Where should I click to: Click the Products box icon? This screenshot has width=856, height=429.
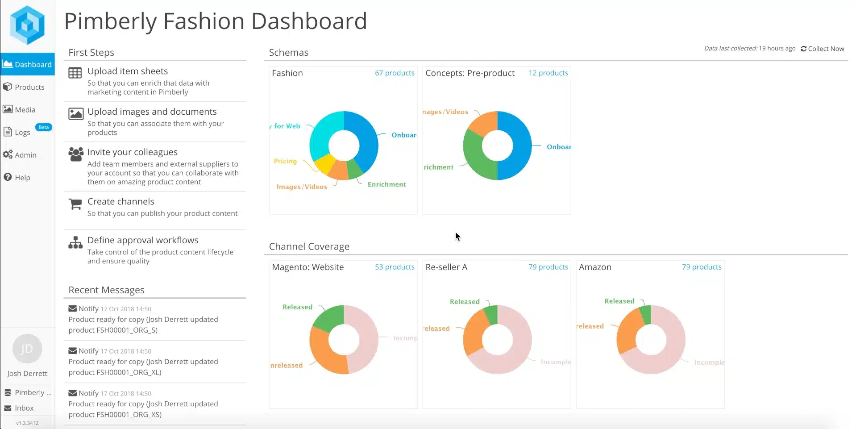click(x=8, y=87)
